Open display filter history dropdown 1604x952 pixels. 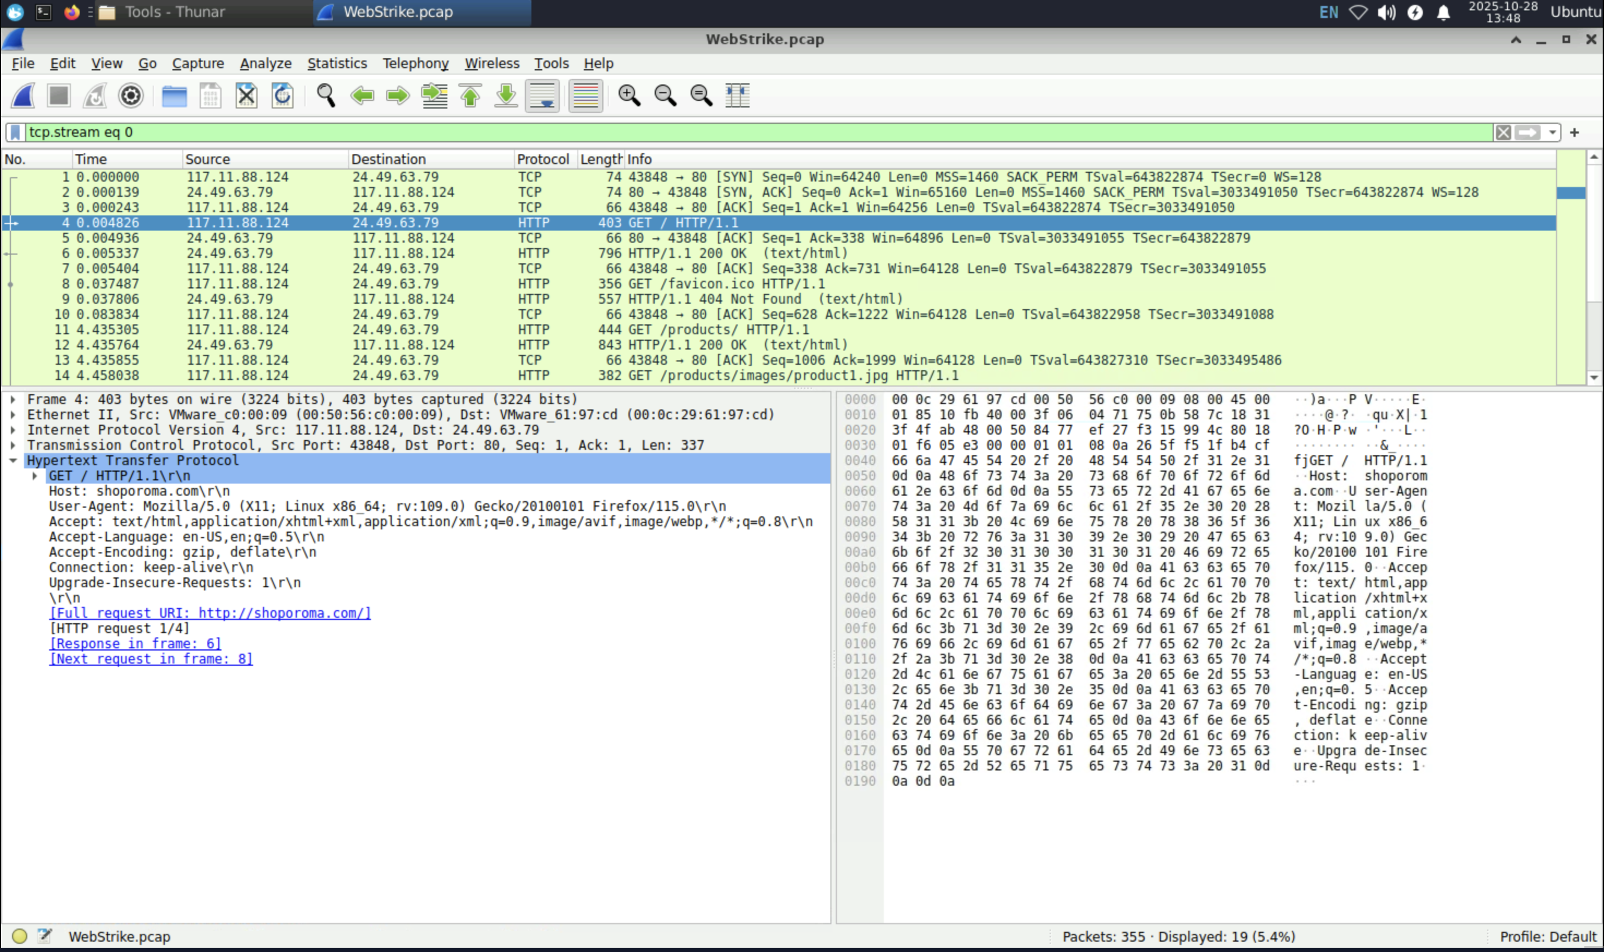click(x=1552, y=133)
